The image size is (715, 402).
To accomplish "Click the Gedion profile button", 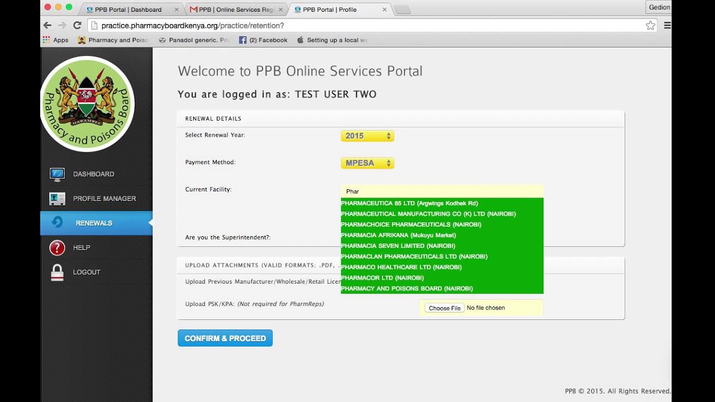I will 659,7.
